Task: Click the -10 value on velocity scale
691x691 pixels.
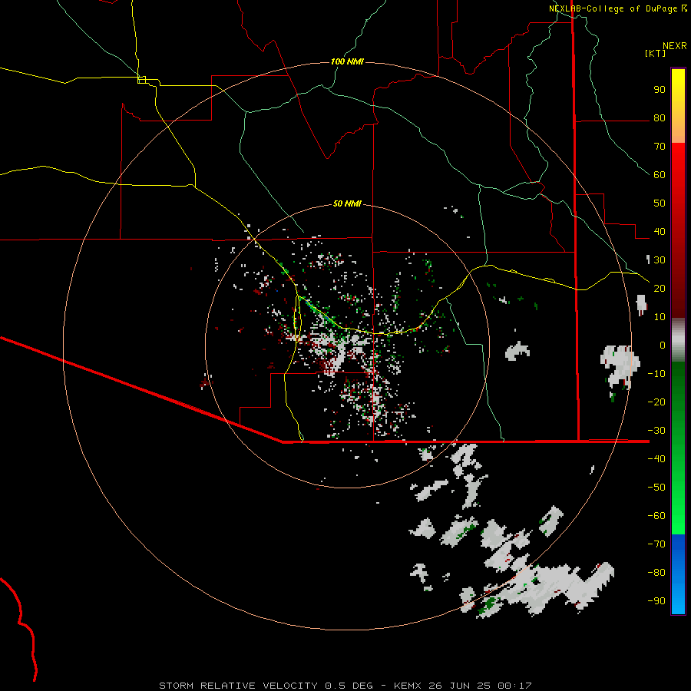Action: pyautogui.click(x=656, y=374)
